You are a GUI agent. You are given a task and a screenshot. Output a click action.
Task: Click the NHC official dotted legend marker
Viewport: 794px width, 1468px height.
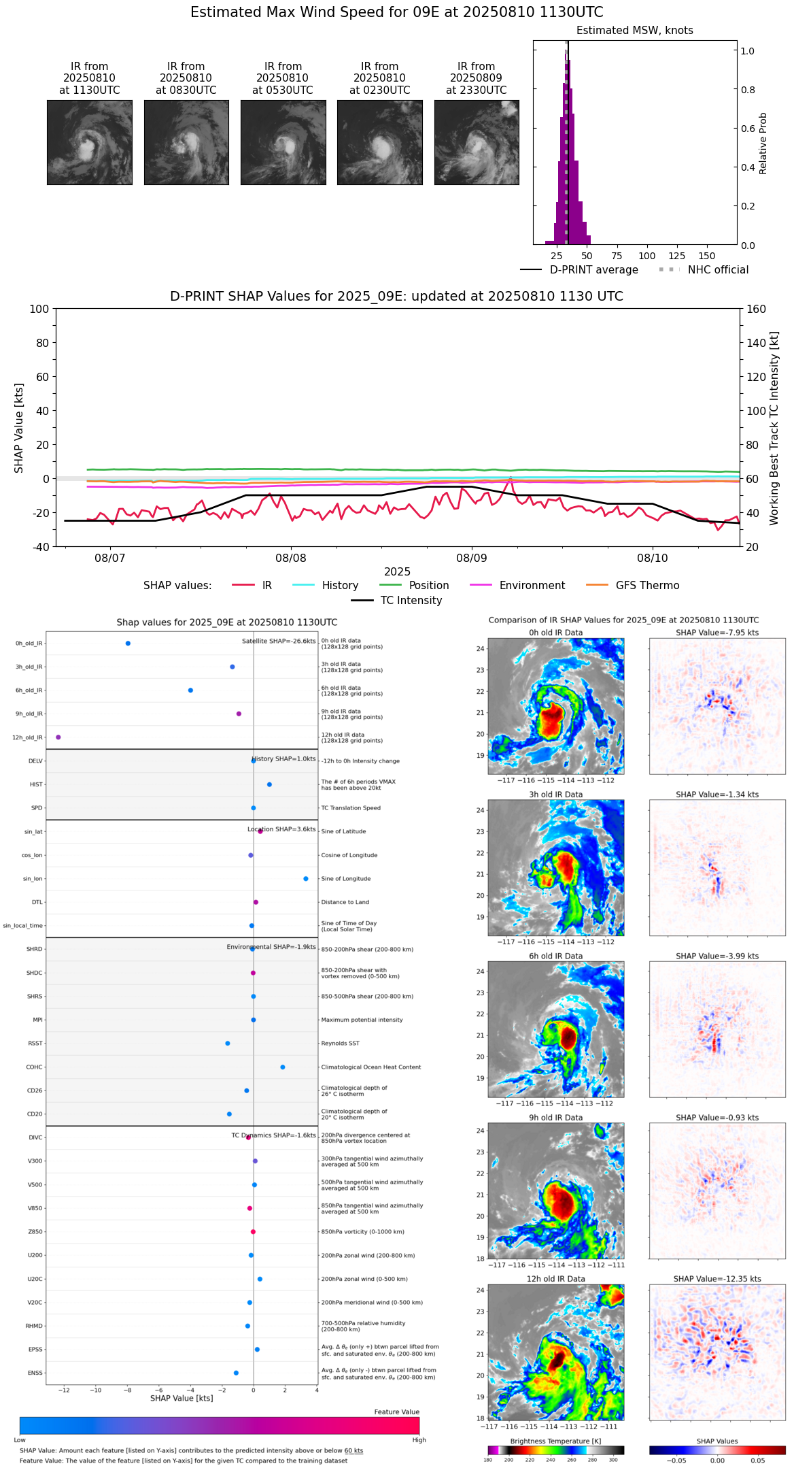pyautogui.click(x=670, y=270)
